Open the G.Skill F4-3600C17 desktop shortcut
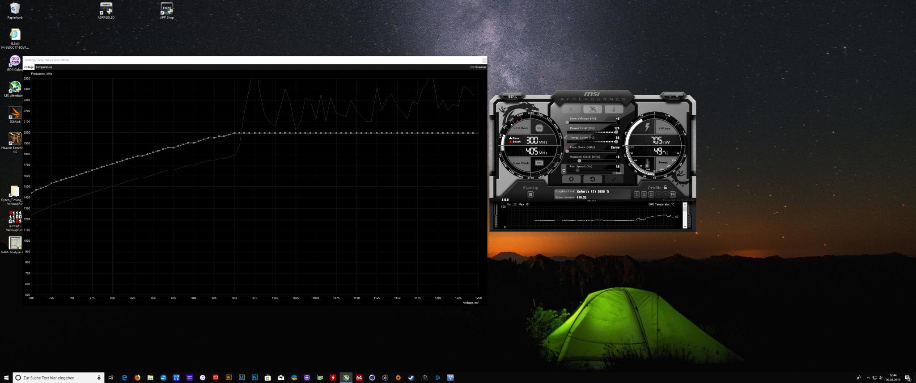The height and width of the screenshot is (383, 916). click(x=15, y=39)
